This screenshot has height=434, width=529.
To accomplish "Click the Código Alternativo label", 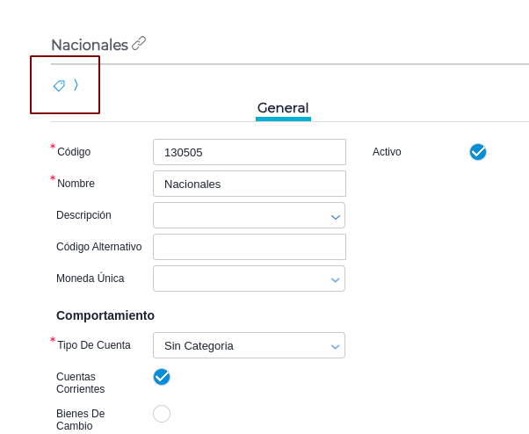I will 98,247.
